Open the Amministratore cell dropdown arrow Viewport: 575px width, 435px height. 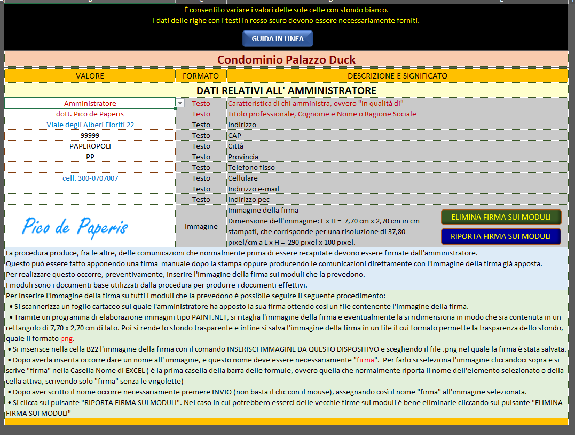click(x=180, y=104)
